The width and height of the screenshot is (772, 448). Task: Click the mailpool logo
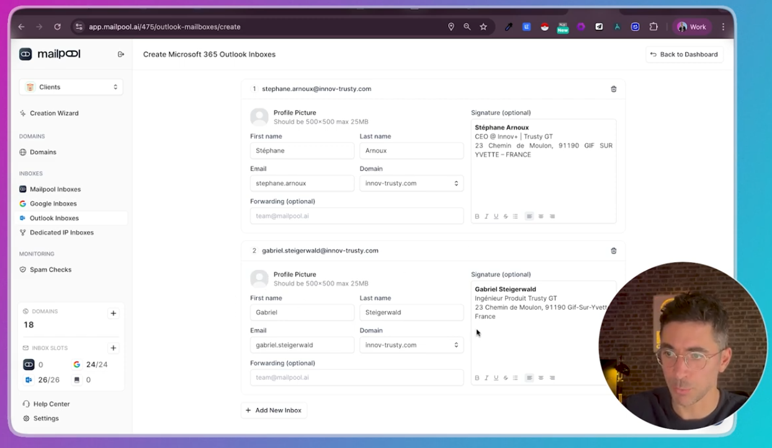[x=50, y=55]
